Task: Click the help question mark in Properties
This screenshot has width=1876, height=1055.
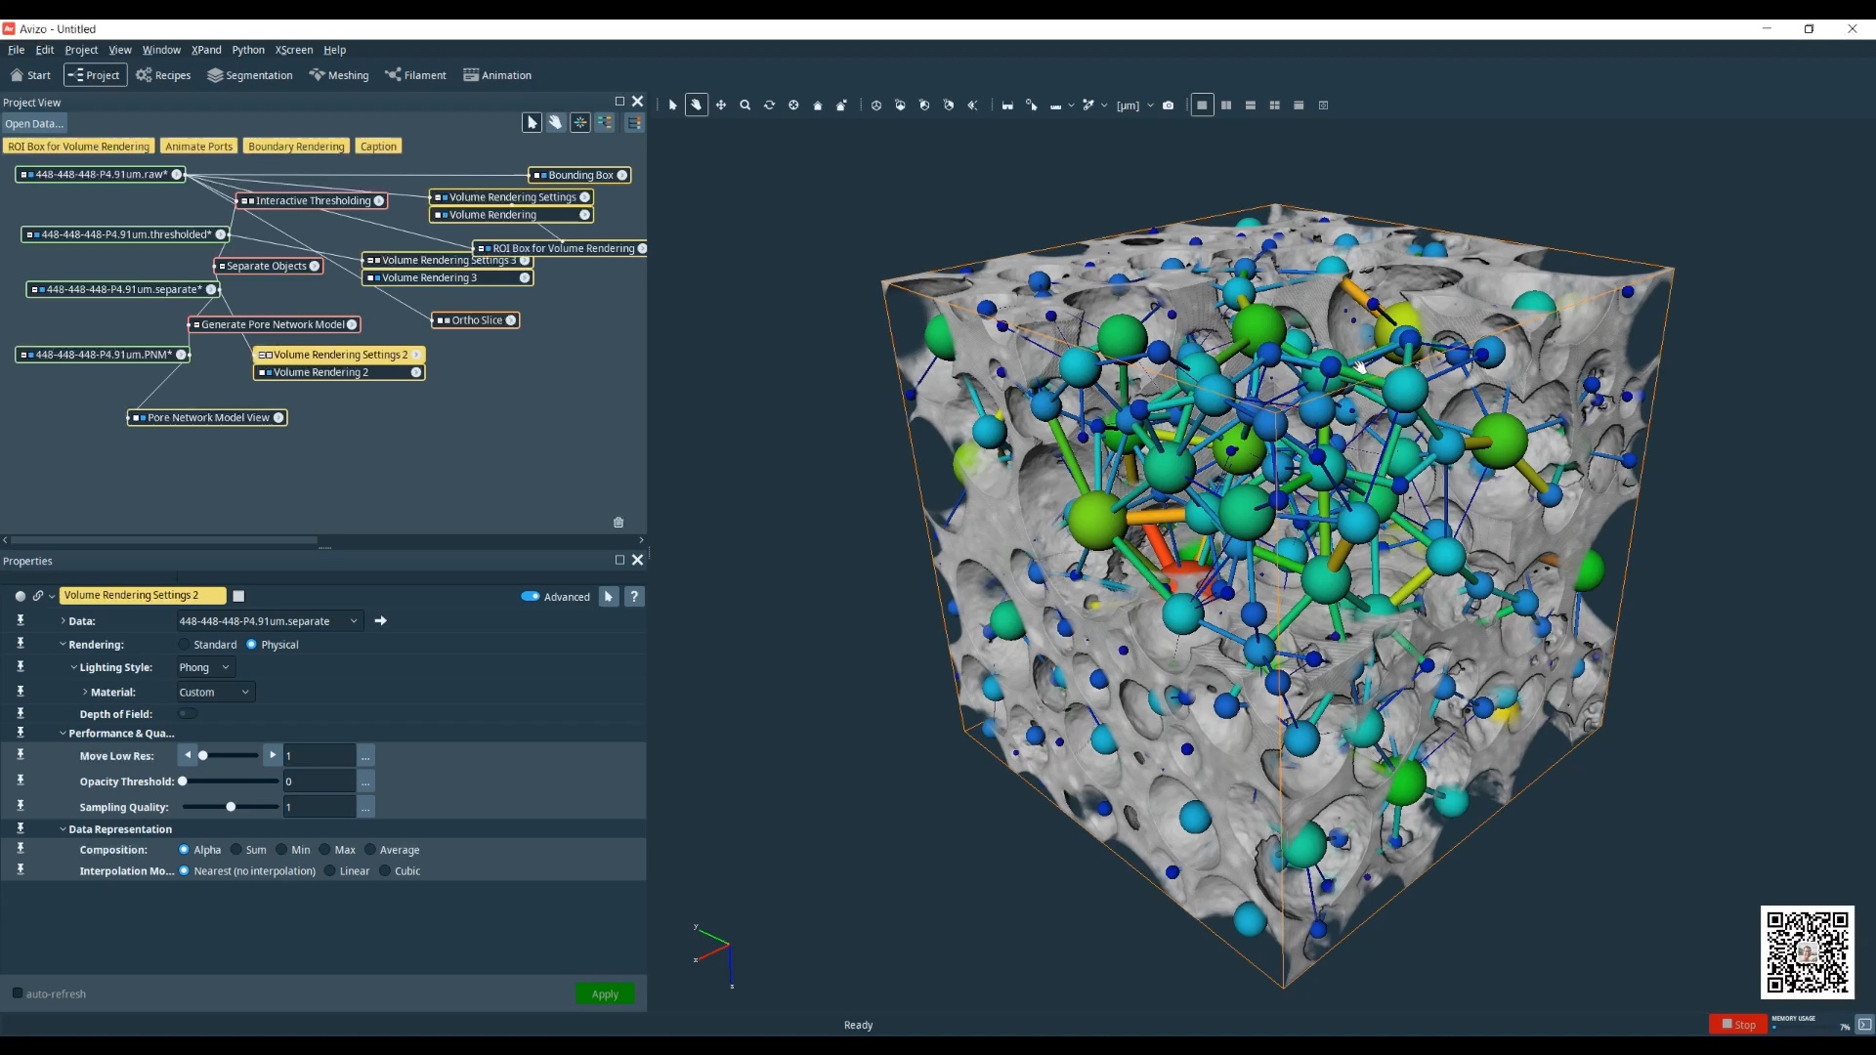Action: tap(634, 596)
